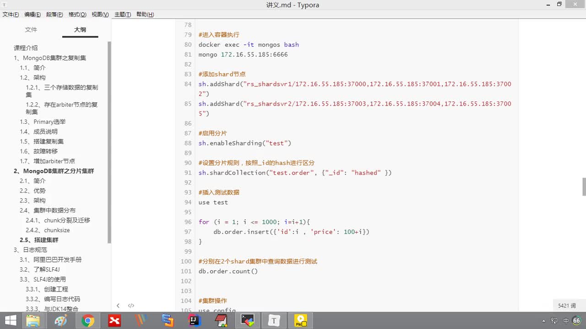Click the network tray icon
Image resolution: width=586 pixels, height=329 pixels.
tap(554, 321)
